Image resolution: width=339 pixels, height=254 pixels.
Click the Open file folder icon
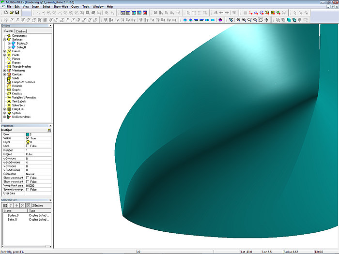tap(11, 13)
